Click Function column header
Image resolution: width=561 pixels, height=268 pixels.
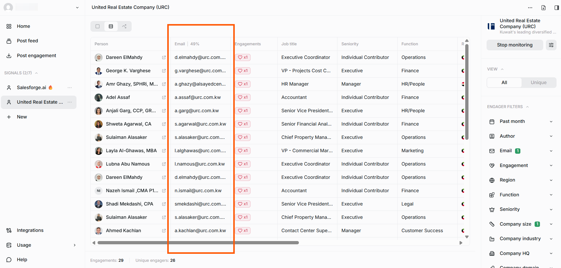410,44
